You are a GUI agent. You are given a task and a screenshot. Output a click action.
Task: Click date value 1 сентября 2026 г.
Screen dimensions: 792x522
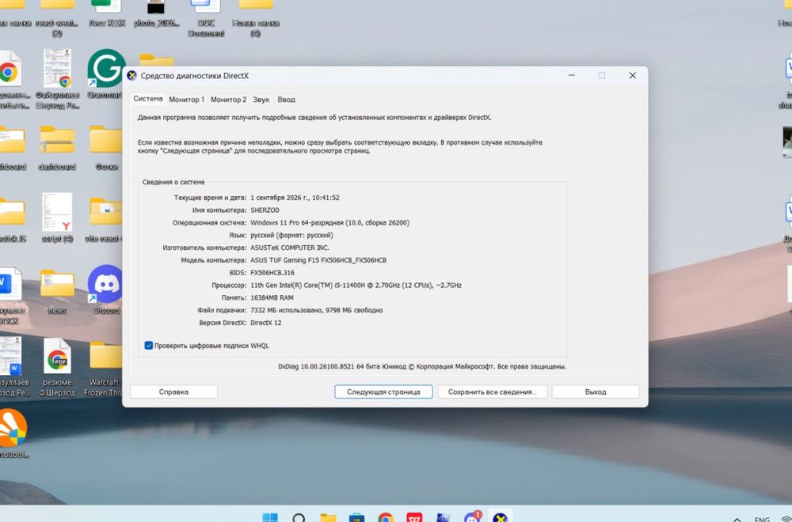tap(295, 198)
